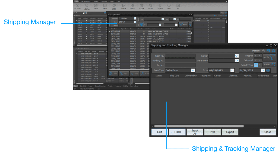Screen dimensions: 278x160
Task: Open the State dropdown in Shipping Manager
Action: click(174, 19)
